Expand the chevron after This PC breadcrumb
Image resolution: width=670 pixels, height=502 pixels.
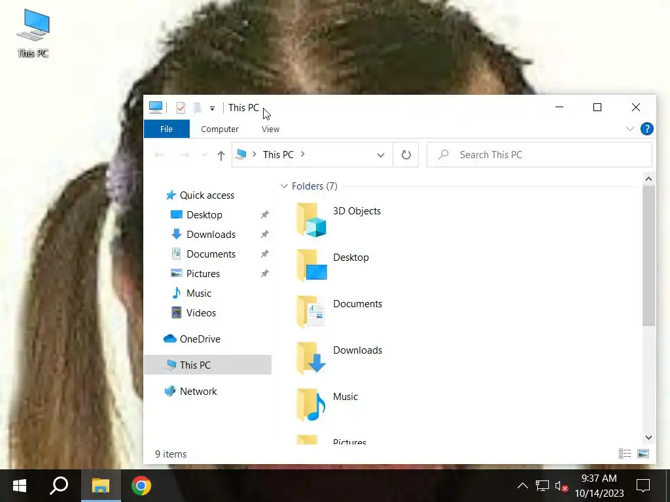pyautogui.click(x=302, y=154)
